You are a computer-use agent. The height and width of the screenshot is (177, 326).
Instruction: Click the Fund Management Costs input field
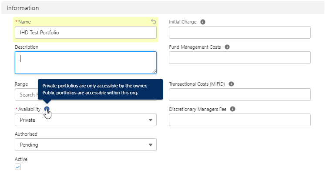tap(239, 58)
